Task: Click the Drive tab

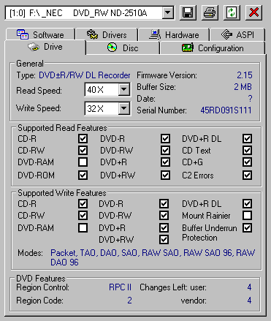Action: [x=45, y=47]
